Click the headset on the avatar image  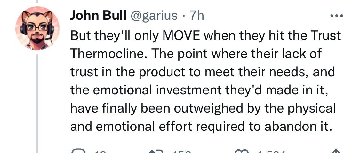click(23, 29)
